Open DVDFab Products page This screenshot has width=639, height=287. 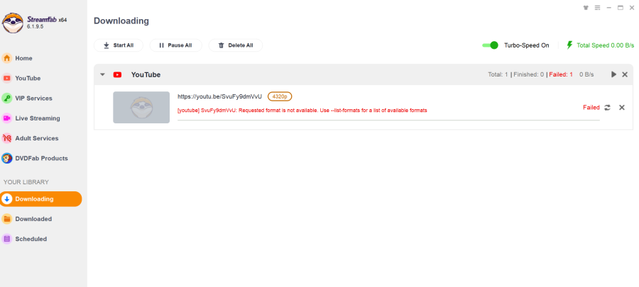42,158
